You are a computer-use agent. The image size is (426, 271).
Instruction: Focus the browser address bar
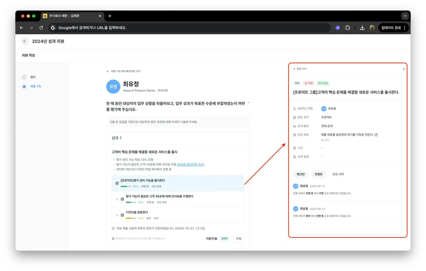(190, 28)
